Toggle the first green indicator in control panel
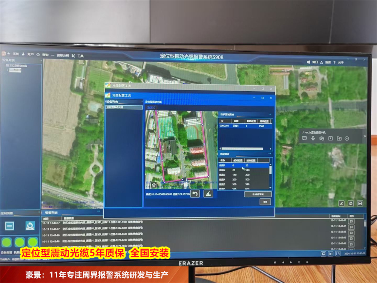Screen dimensions: 377x283 tap(6, 241)
